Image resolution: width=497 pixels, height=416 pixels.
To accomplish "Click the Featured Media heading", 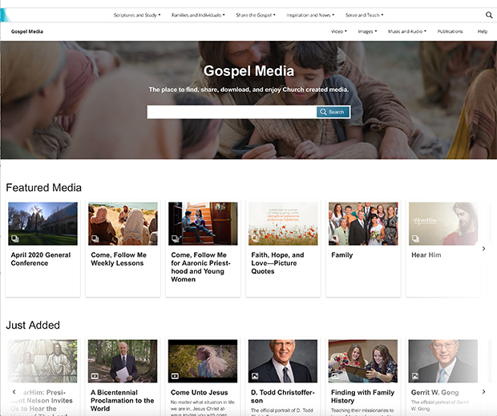I will [x=44, y=187].
